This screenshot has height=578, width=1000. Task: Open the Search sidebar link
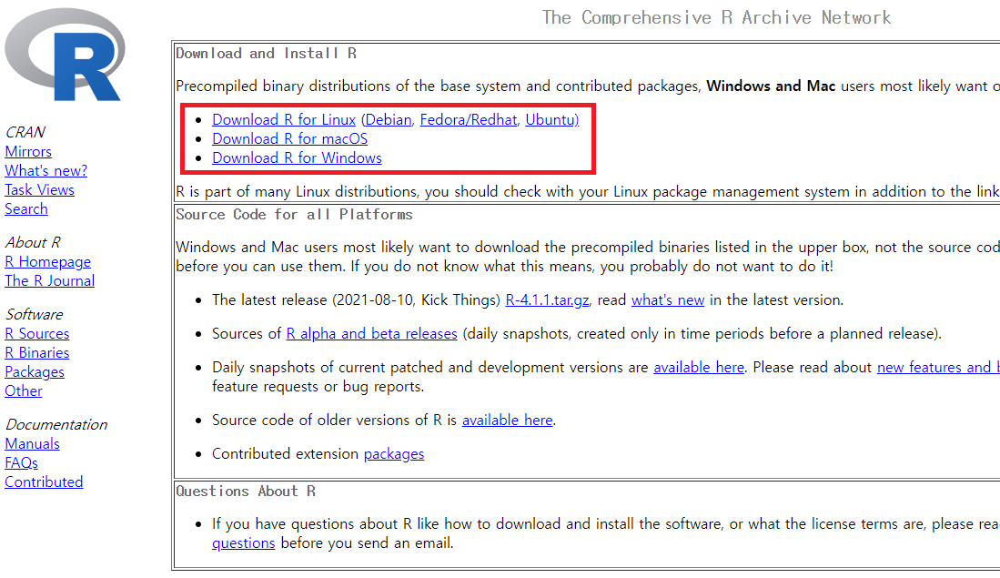26,209
